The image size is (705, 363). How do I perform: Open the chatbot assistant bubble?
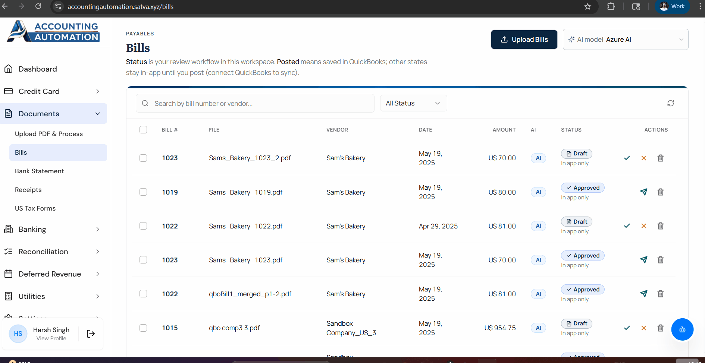coord(682,329)
